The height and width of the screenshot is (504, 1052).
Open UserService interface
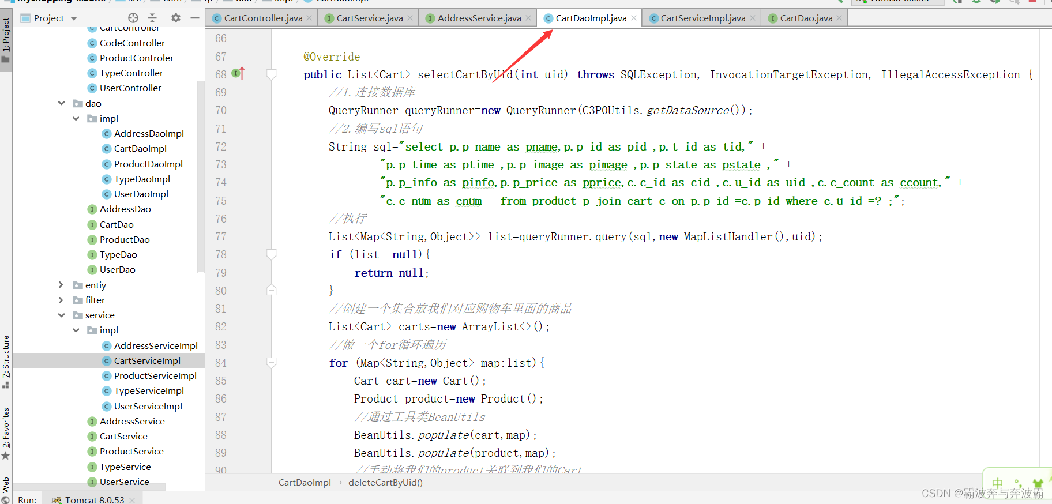click(x=125, y=482)
